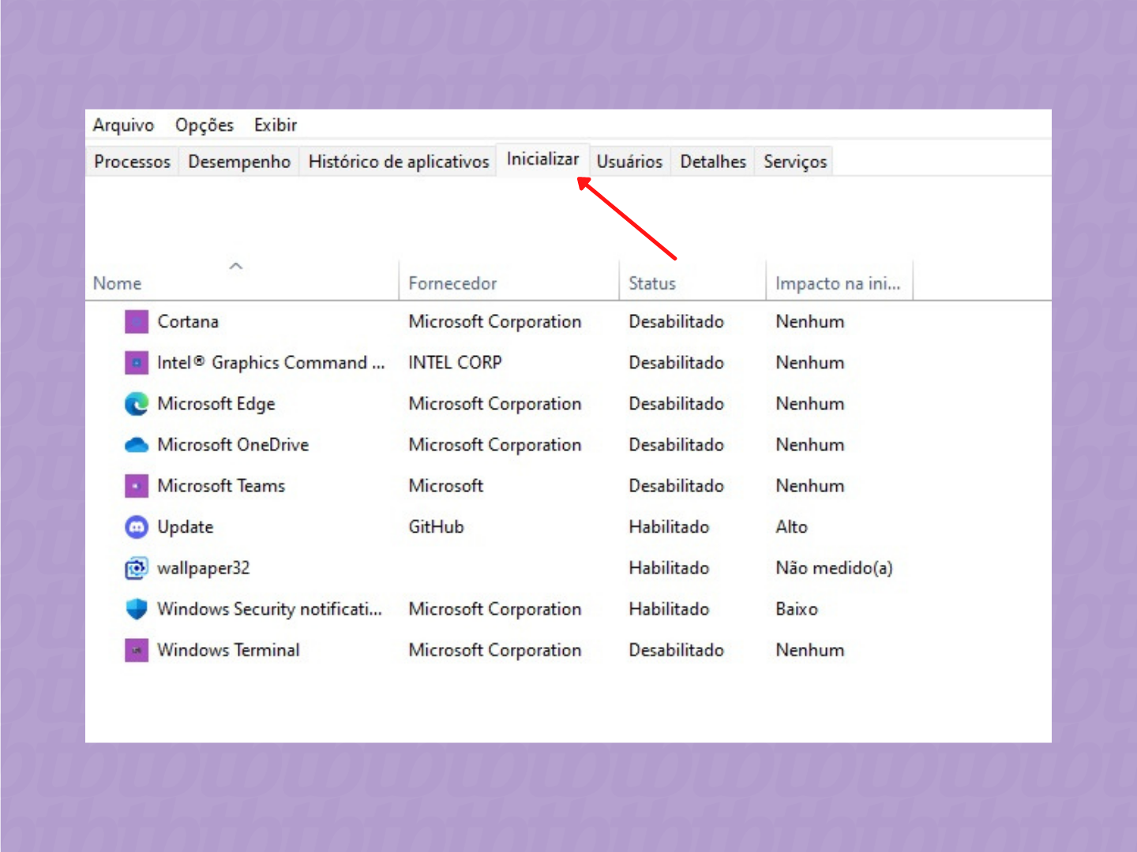The image size is (1137, 852).
Task: Select the Intel Graphics Command Center icon
Action: coord(136,363)
